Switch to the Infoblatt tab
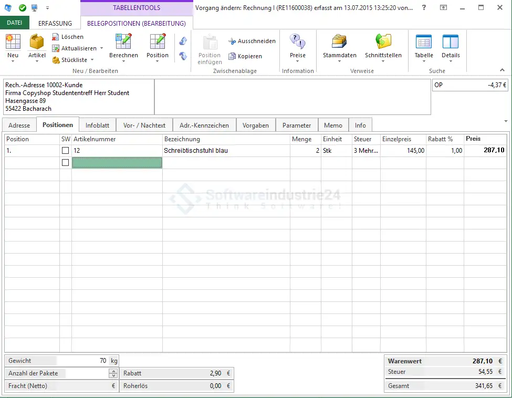Image resolution: width=512 pixels, height=398 pixels. [97, 125]
